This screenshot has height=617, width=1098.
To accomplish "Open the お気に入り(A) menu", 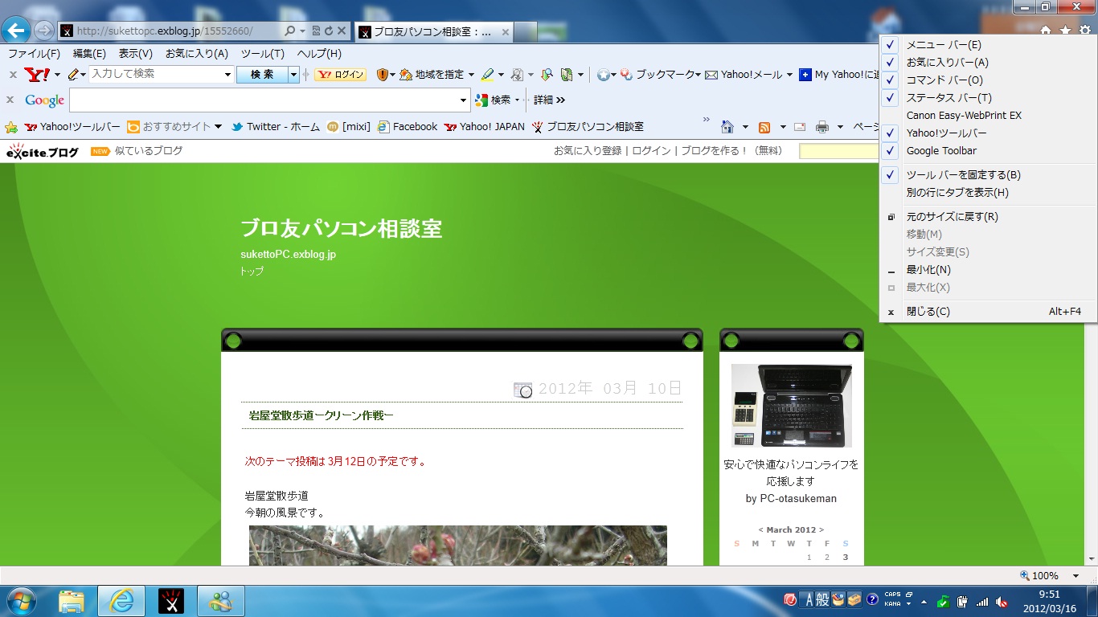I will click(197, 54).
